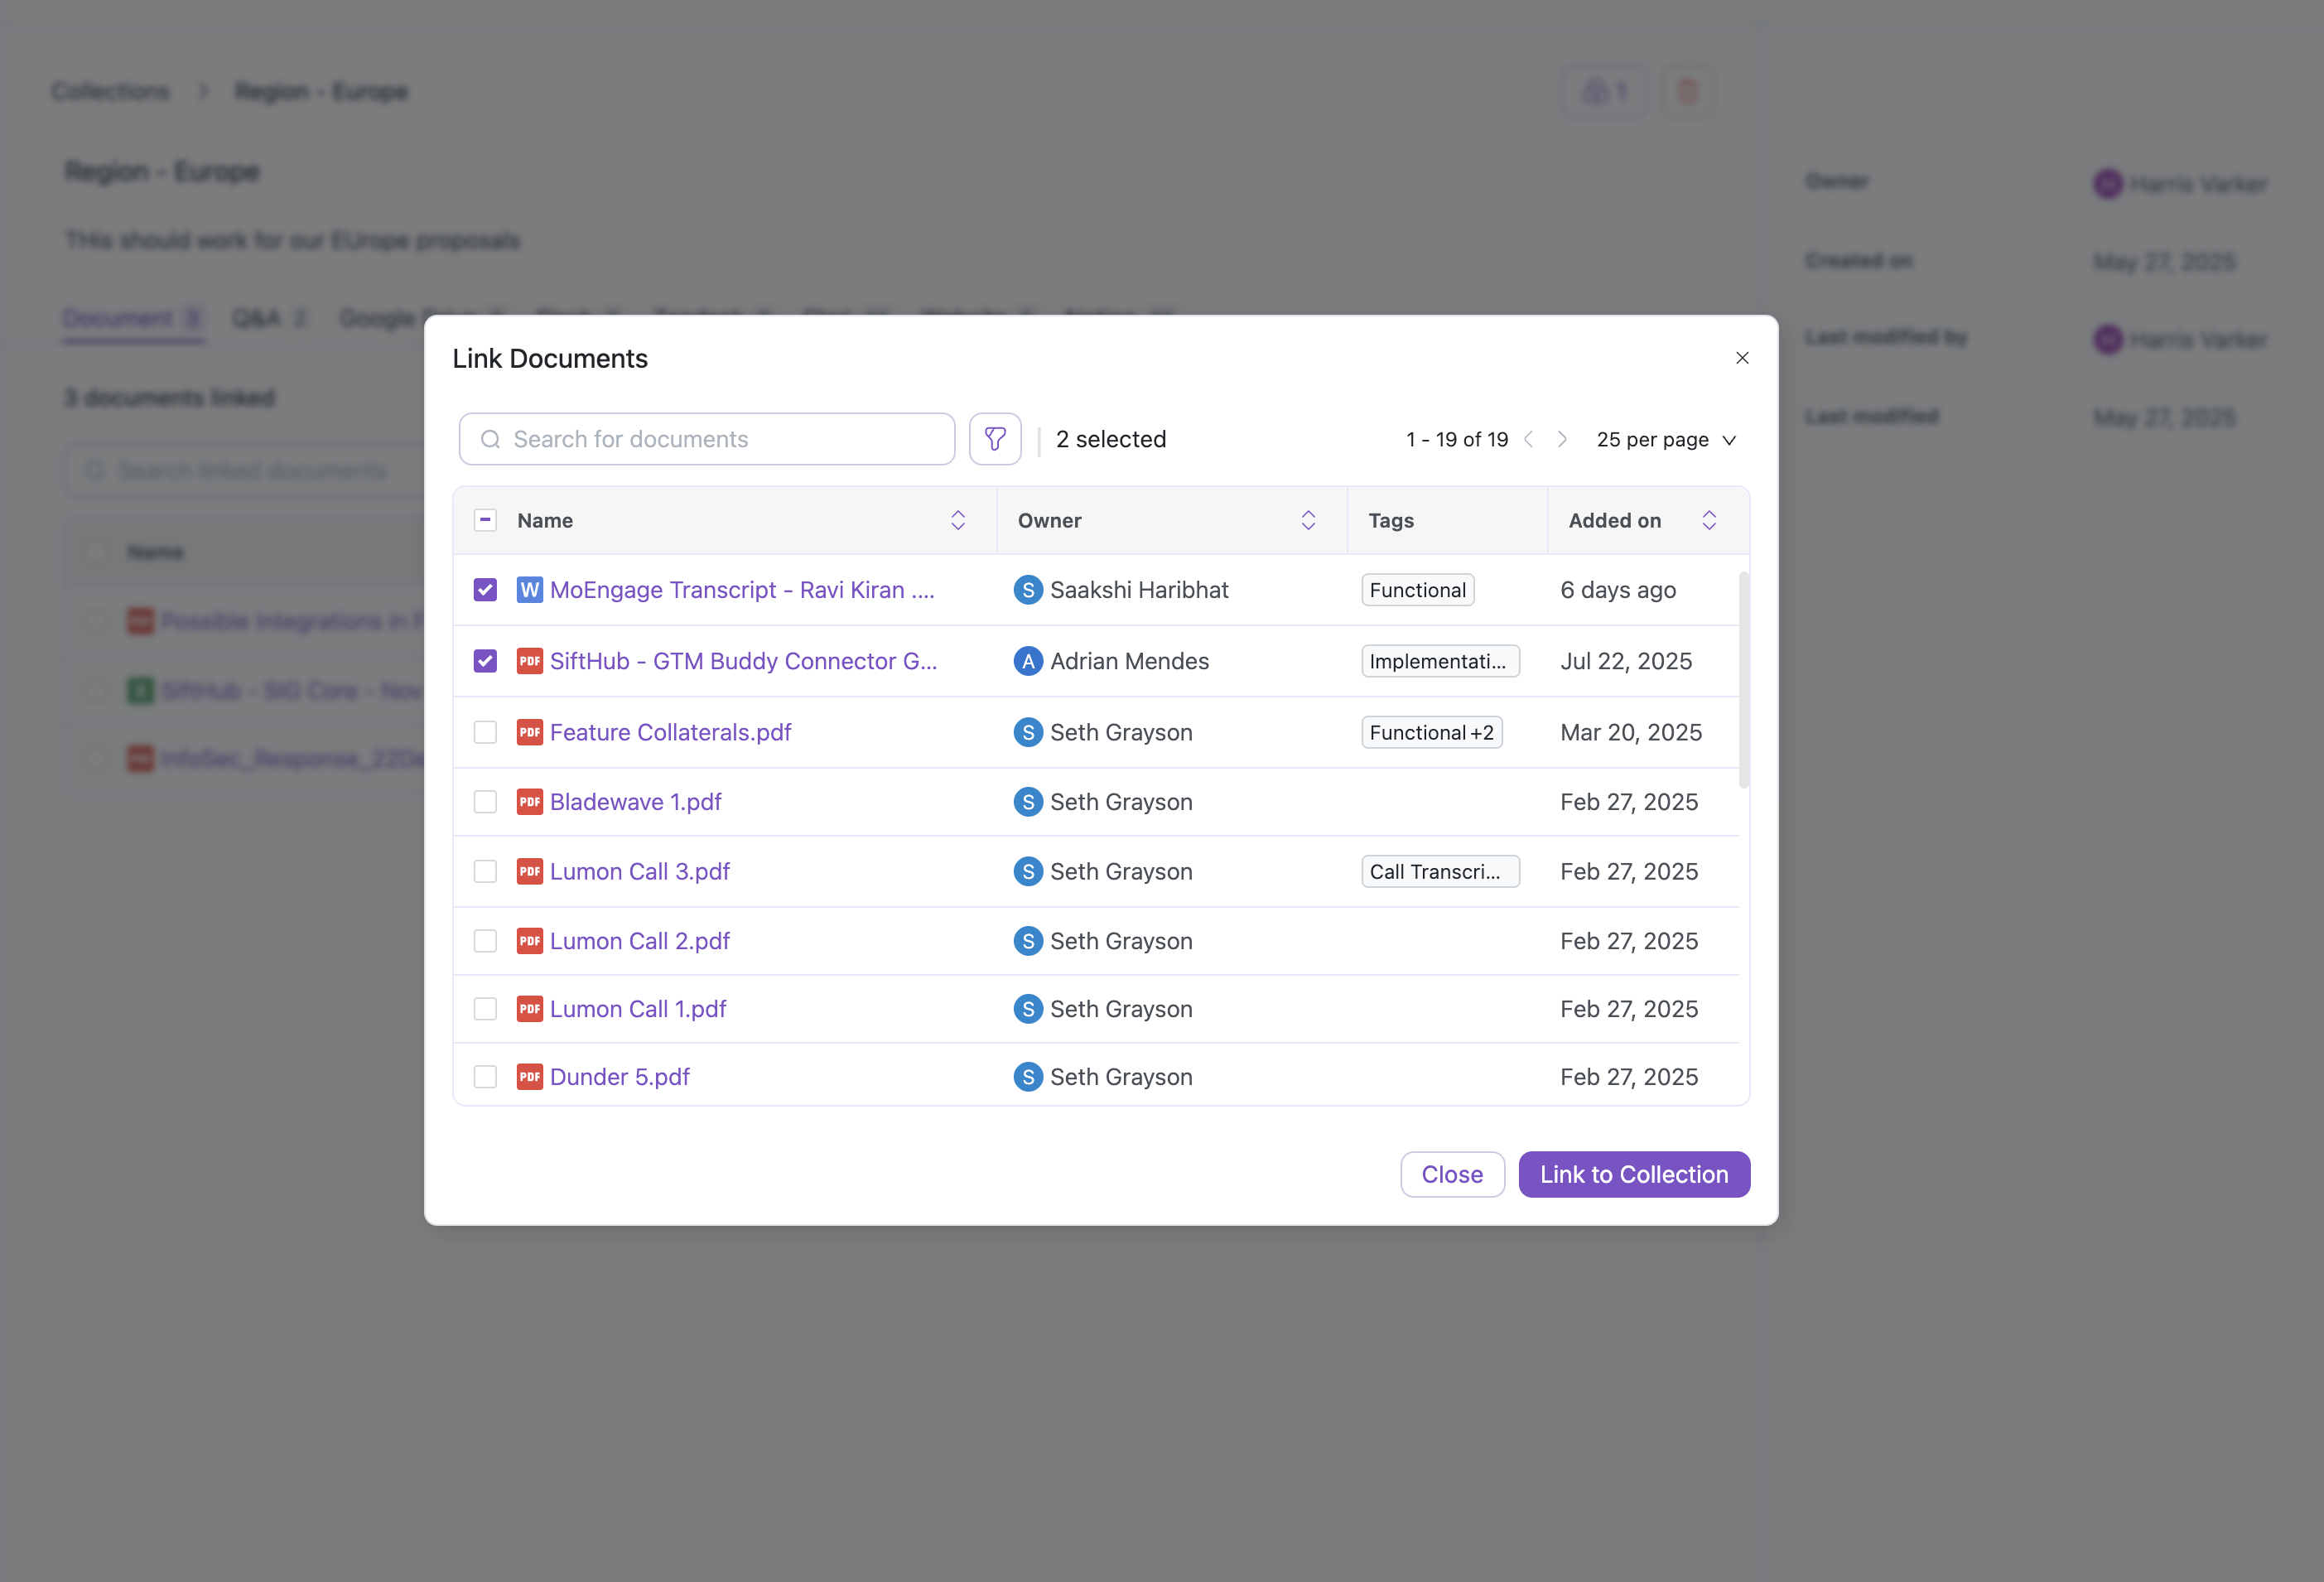Toggle the select-all header checkbox

pos(485,520)
